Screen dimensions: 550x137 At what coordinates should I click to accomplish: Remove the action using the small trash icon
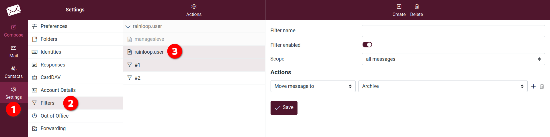pyautogui.click(x=542, y=86)
